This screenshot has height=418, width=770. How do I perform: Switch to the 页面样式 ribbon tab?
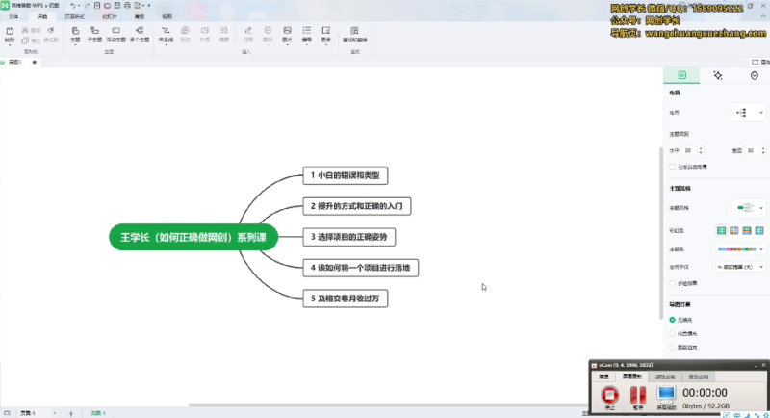tap(75, 17)
